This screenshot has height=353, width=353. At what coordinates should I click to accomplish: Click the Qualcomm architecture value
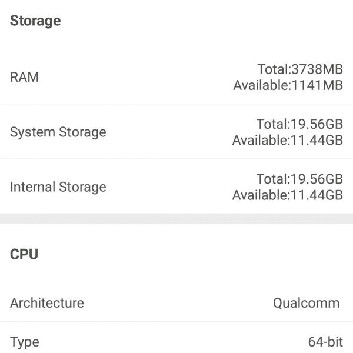306,303
